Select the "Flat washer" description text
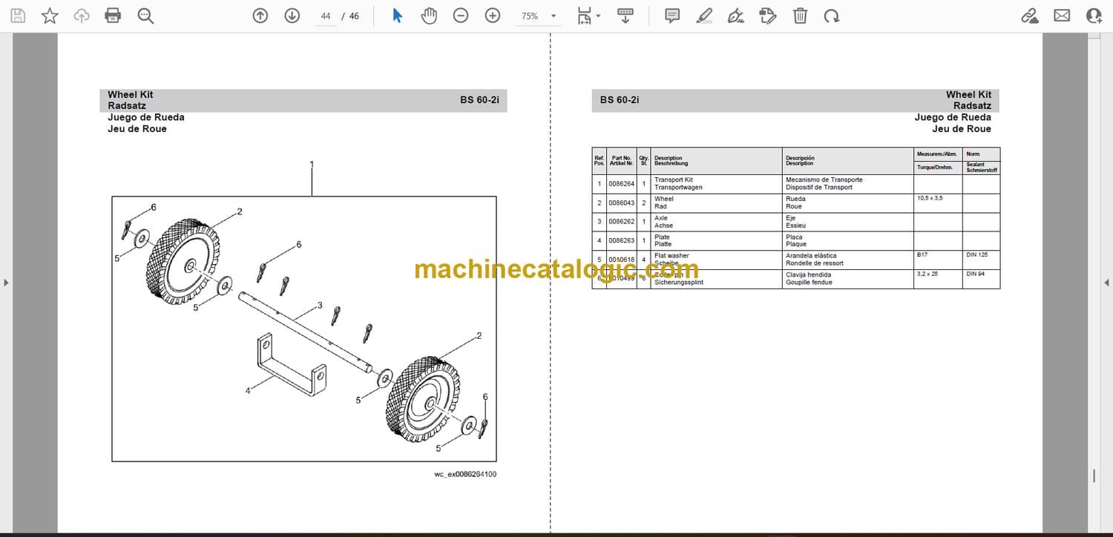This screenshot has height=537, width=1113. 672,256
